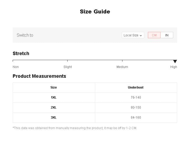Click the Size column header
184x141 pixels.
[x=54, y=87]
